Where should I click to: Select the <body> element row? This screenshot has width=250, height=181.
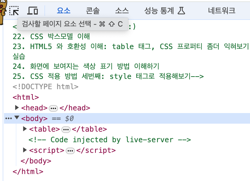coord(127,118)
